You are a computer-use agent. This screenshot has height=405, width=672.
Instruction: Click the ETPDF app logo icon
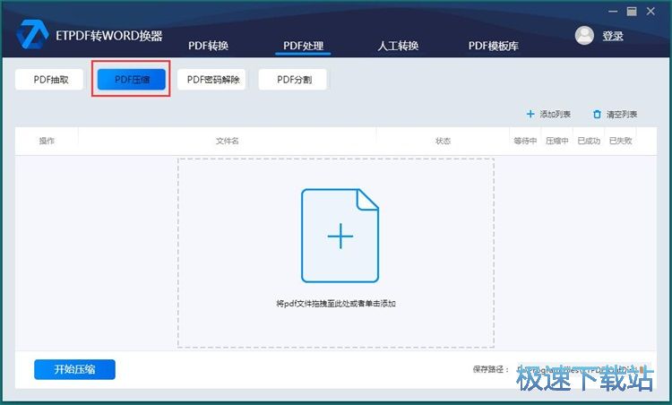tap(32, 34)
